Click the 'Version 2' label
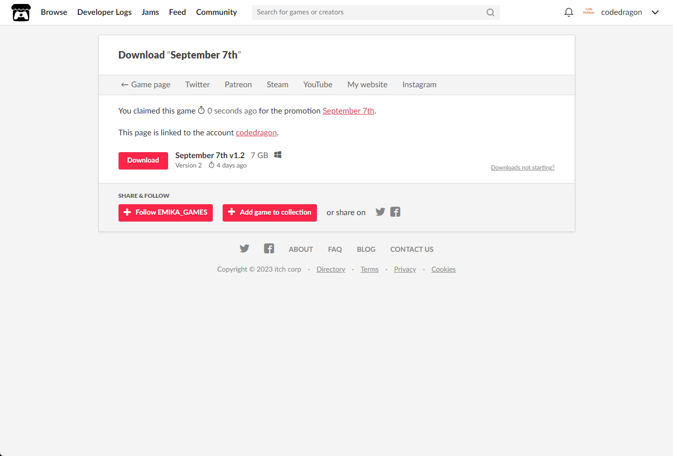This screenshot has width=673, height=456. click(188, 166)
